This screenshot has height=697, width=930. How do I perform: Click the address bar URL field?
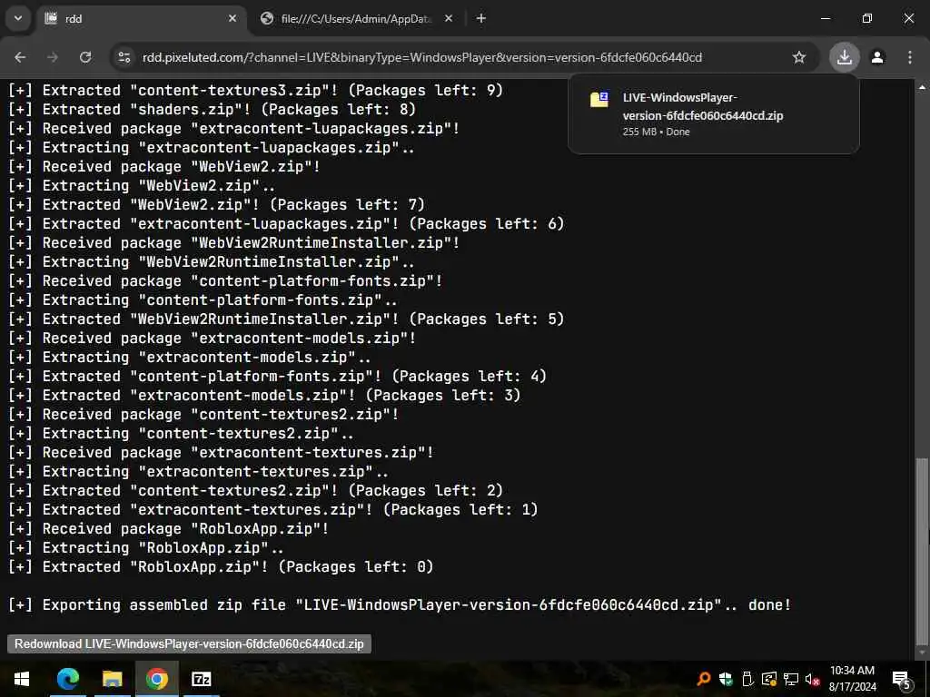(422, 57)
